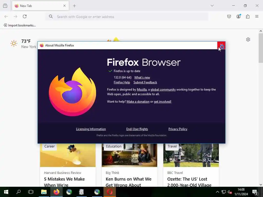Open a new tab with plus button
Screen dimensions: 263x197
(x=74, y=6)
